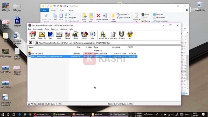Click Cut in the SoftWare Explorer ribbon
The width and height of the screenshot is (208, 117).
click(68, 14)
